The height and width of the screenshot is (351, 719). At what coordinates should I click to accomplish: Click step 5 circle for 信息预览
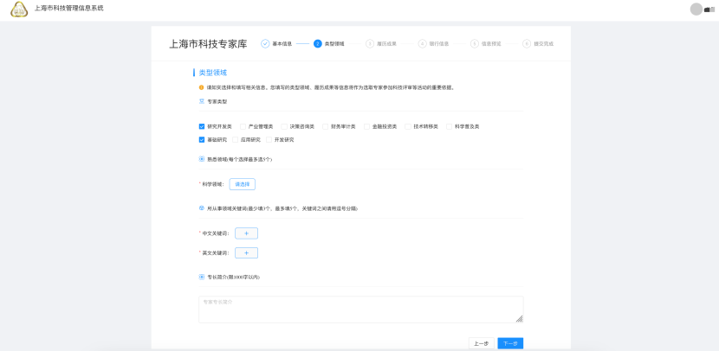[x=475, y=43]
